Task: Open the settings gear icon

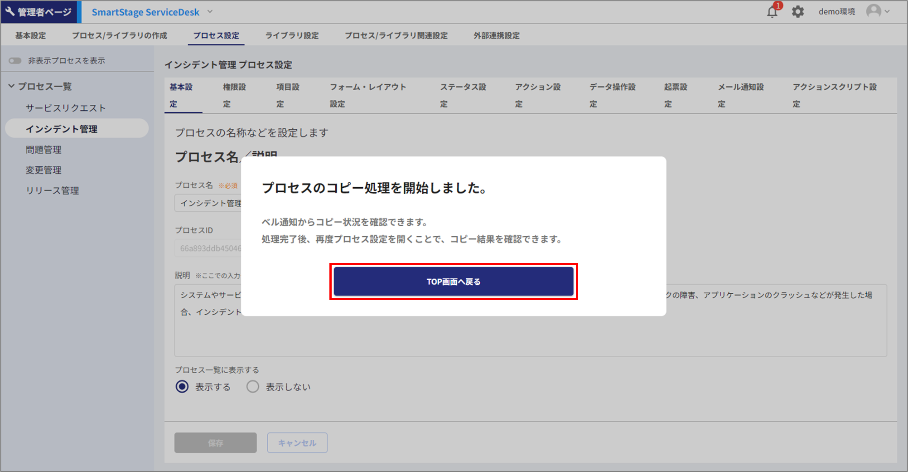Action: 797,12
